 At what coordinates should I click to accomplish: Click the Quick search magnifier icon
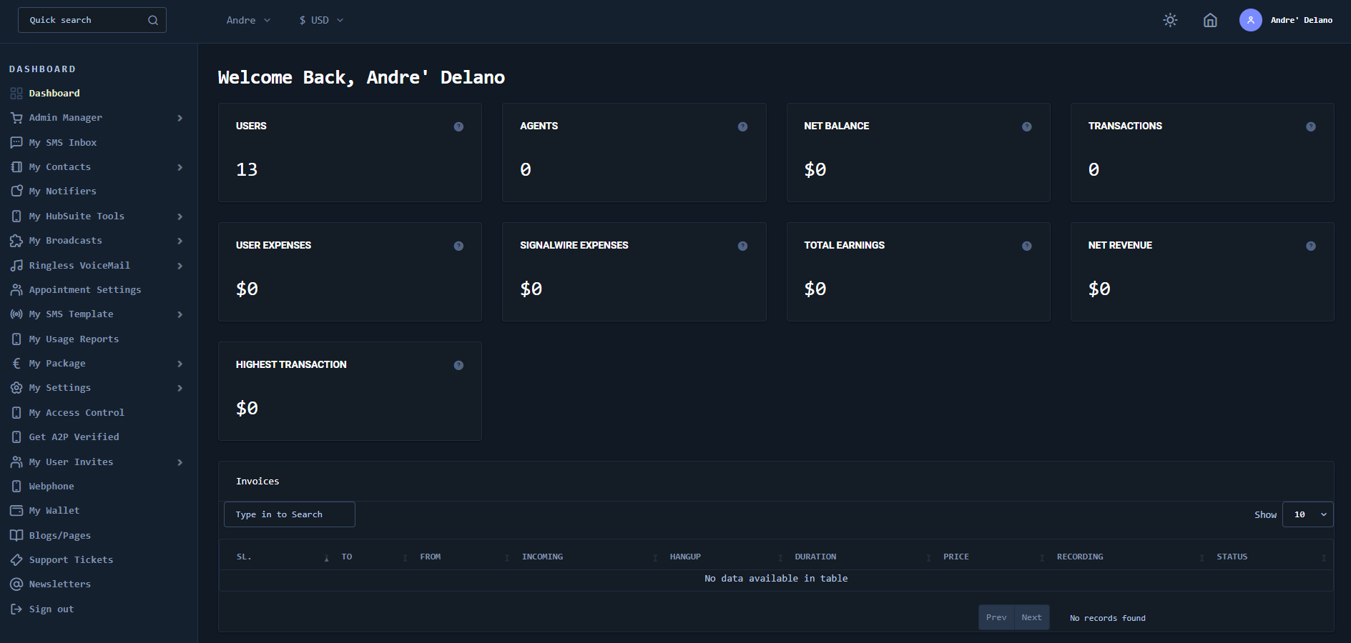coord(152,20)
